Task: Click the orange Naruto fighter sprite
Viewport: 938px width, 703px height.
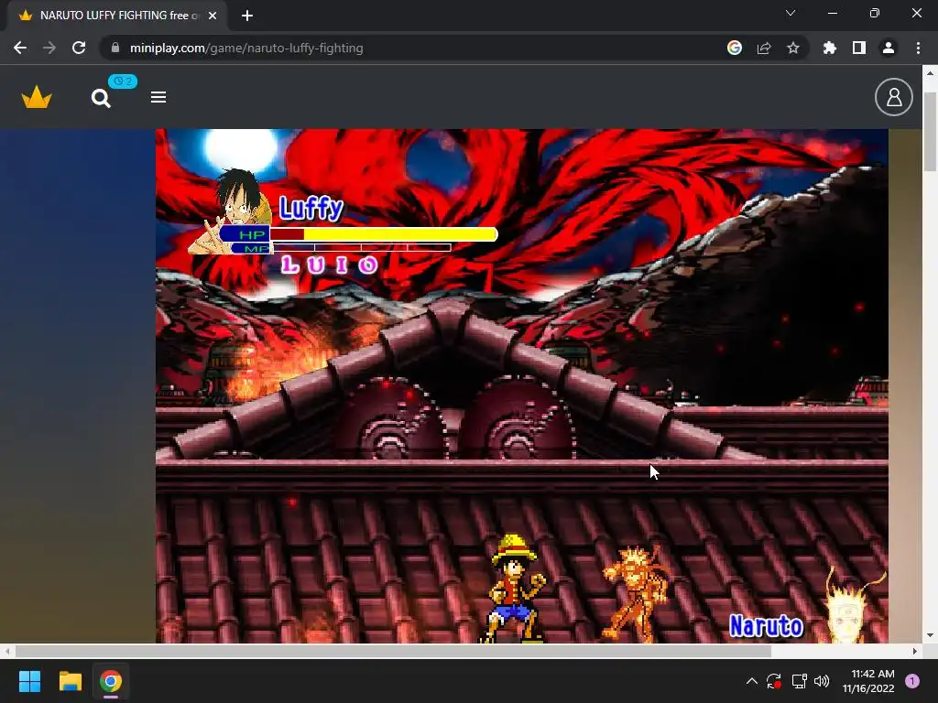Action: click(636, 593)
